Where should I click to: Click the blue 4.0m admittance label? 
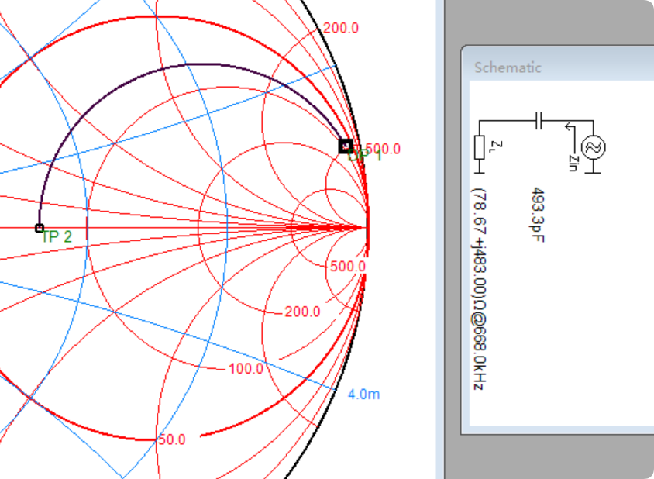[x=363, y=394]
